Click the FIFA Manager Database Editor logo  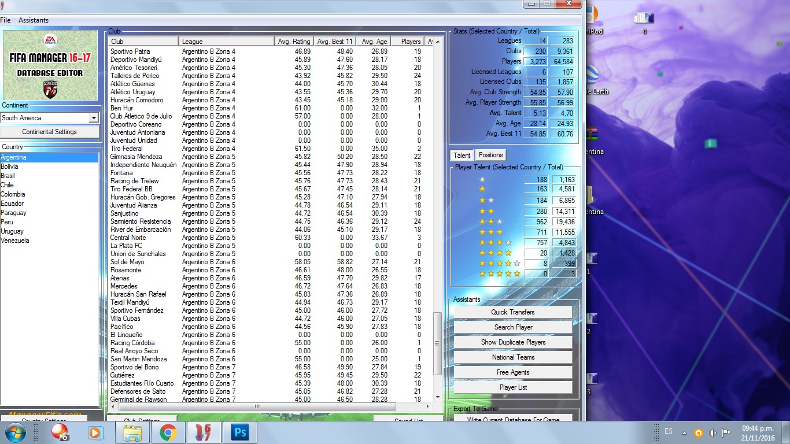point(50,65)
